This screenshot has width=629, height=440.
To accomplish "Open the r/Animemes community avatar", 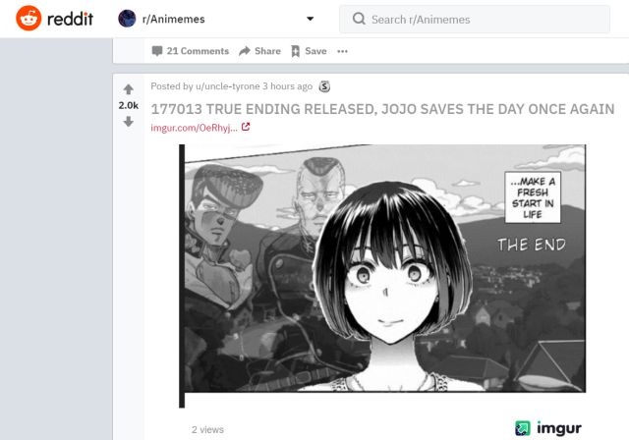I will [127, 19].
